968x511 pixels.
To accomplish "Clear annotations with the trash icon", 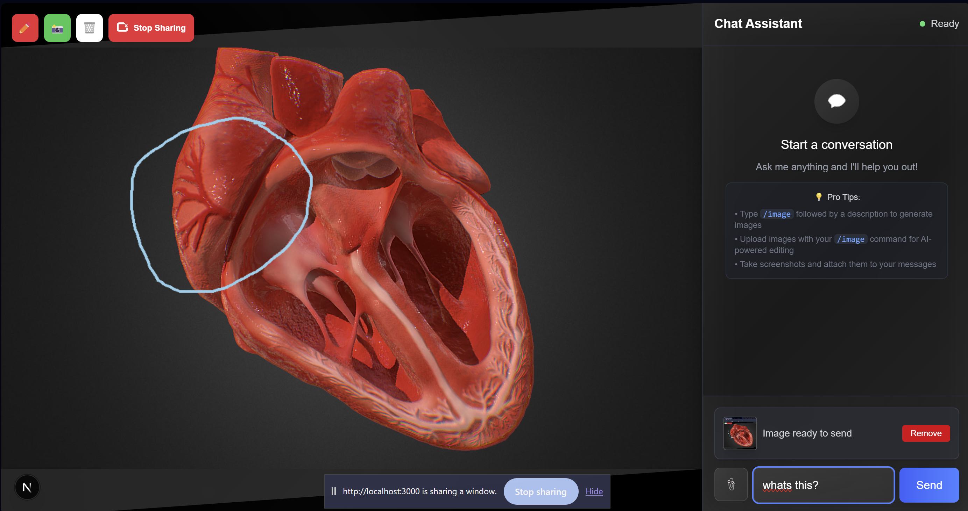I will click(x=89, y=28).
